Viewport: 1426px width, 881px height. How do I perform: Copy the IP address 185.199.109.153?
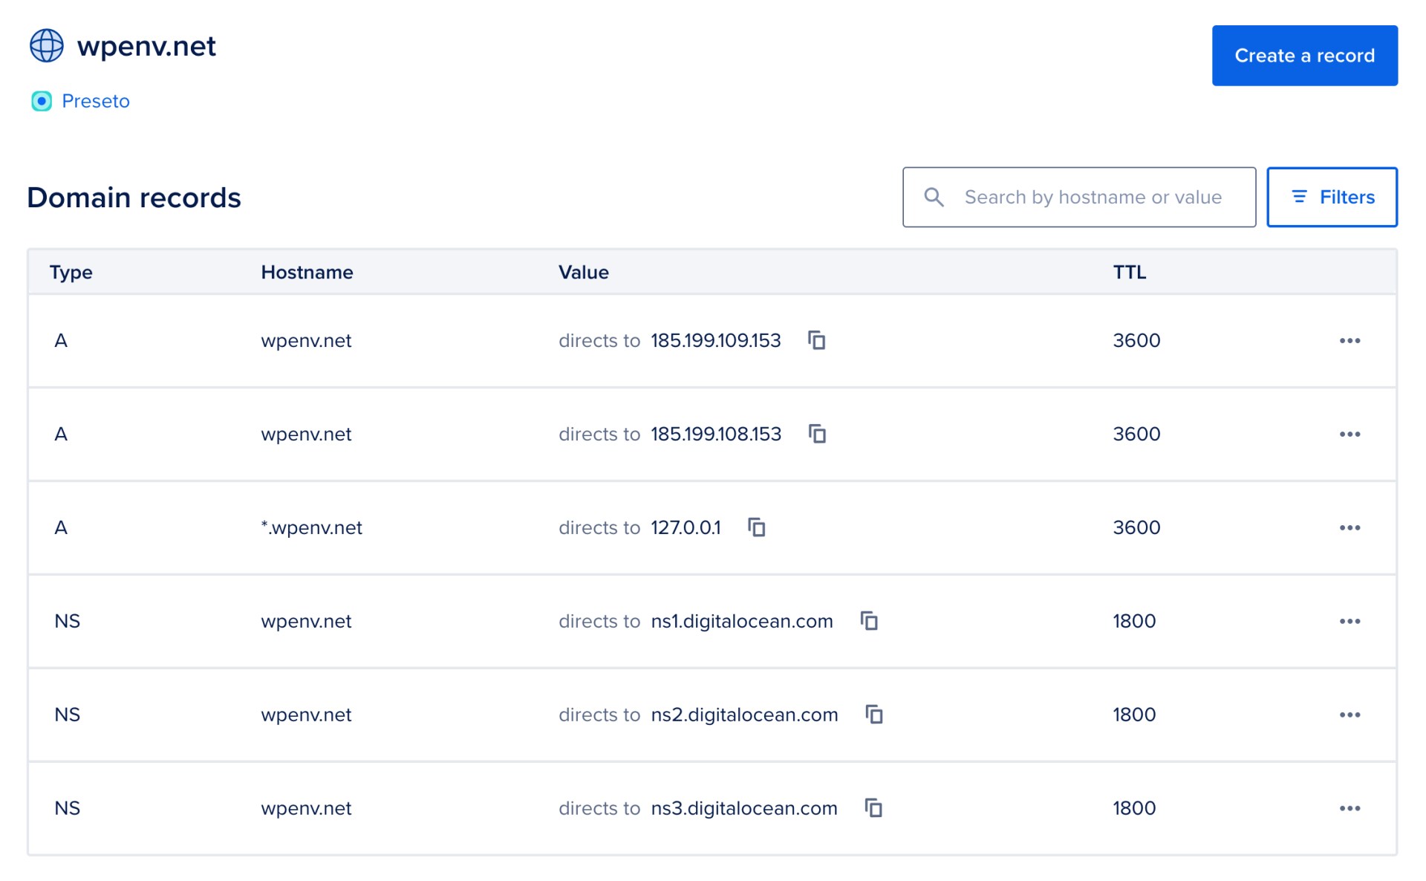pyautogui.click(x=817, y=340)
